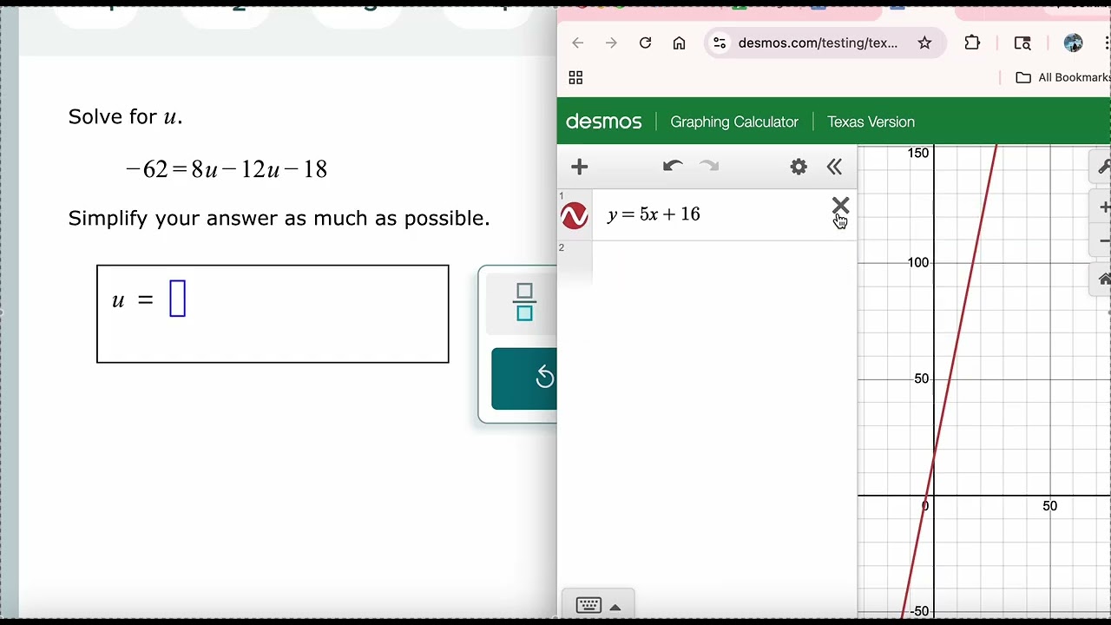
Task: Bookmark this page with the star
Action: click(x=924, y=43)
